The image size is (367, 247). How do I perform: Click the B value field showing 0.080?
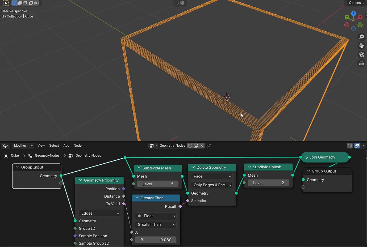[156, 240]
